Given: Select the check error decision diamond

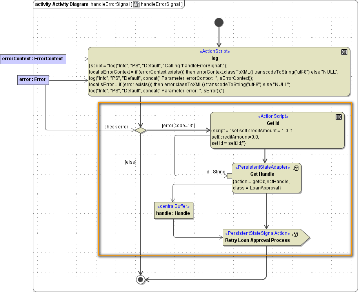Looking at the screenshot, I should click(x=140, y=130).
